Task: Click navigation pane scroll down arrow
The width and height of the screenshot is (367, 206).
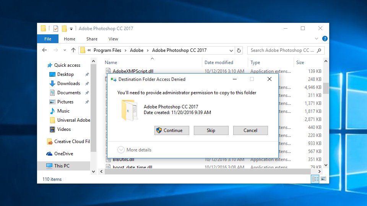Action: tap(93, 172)
